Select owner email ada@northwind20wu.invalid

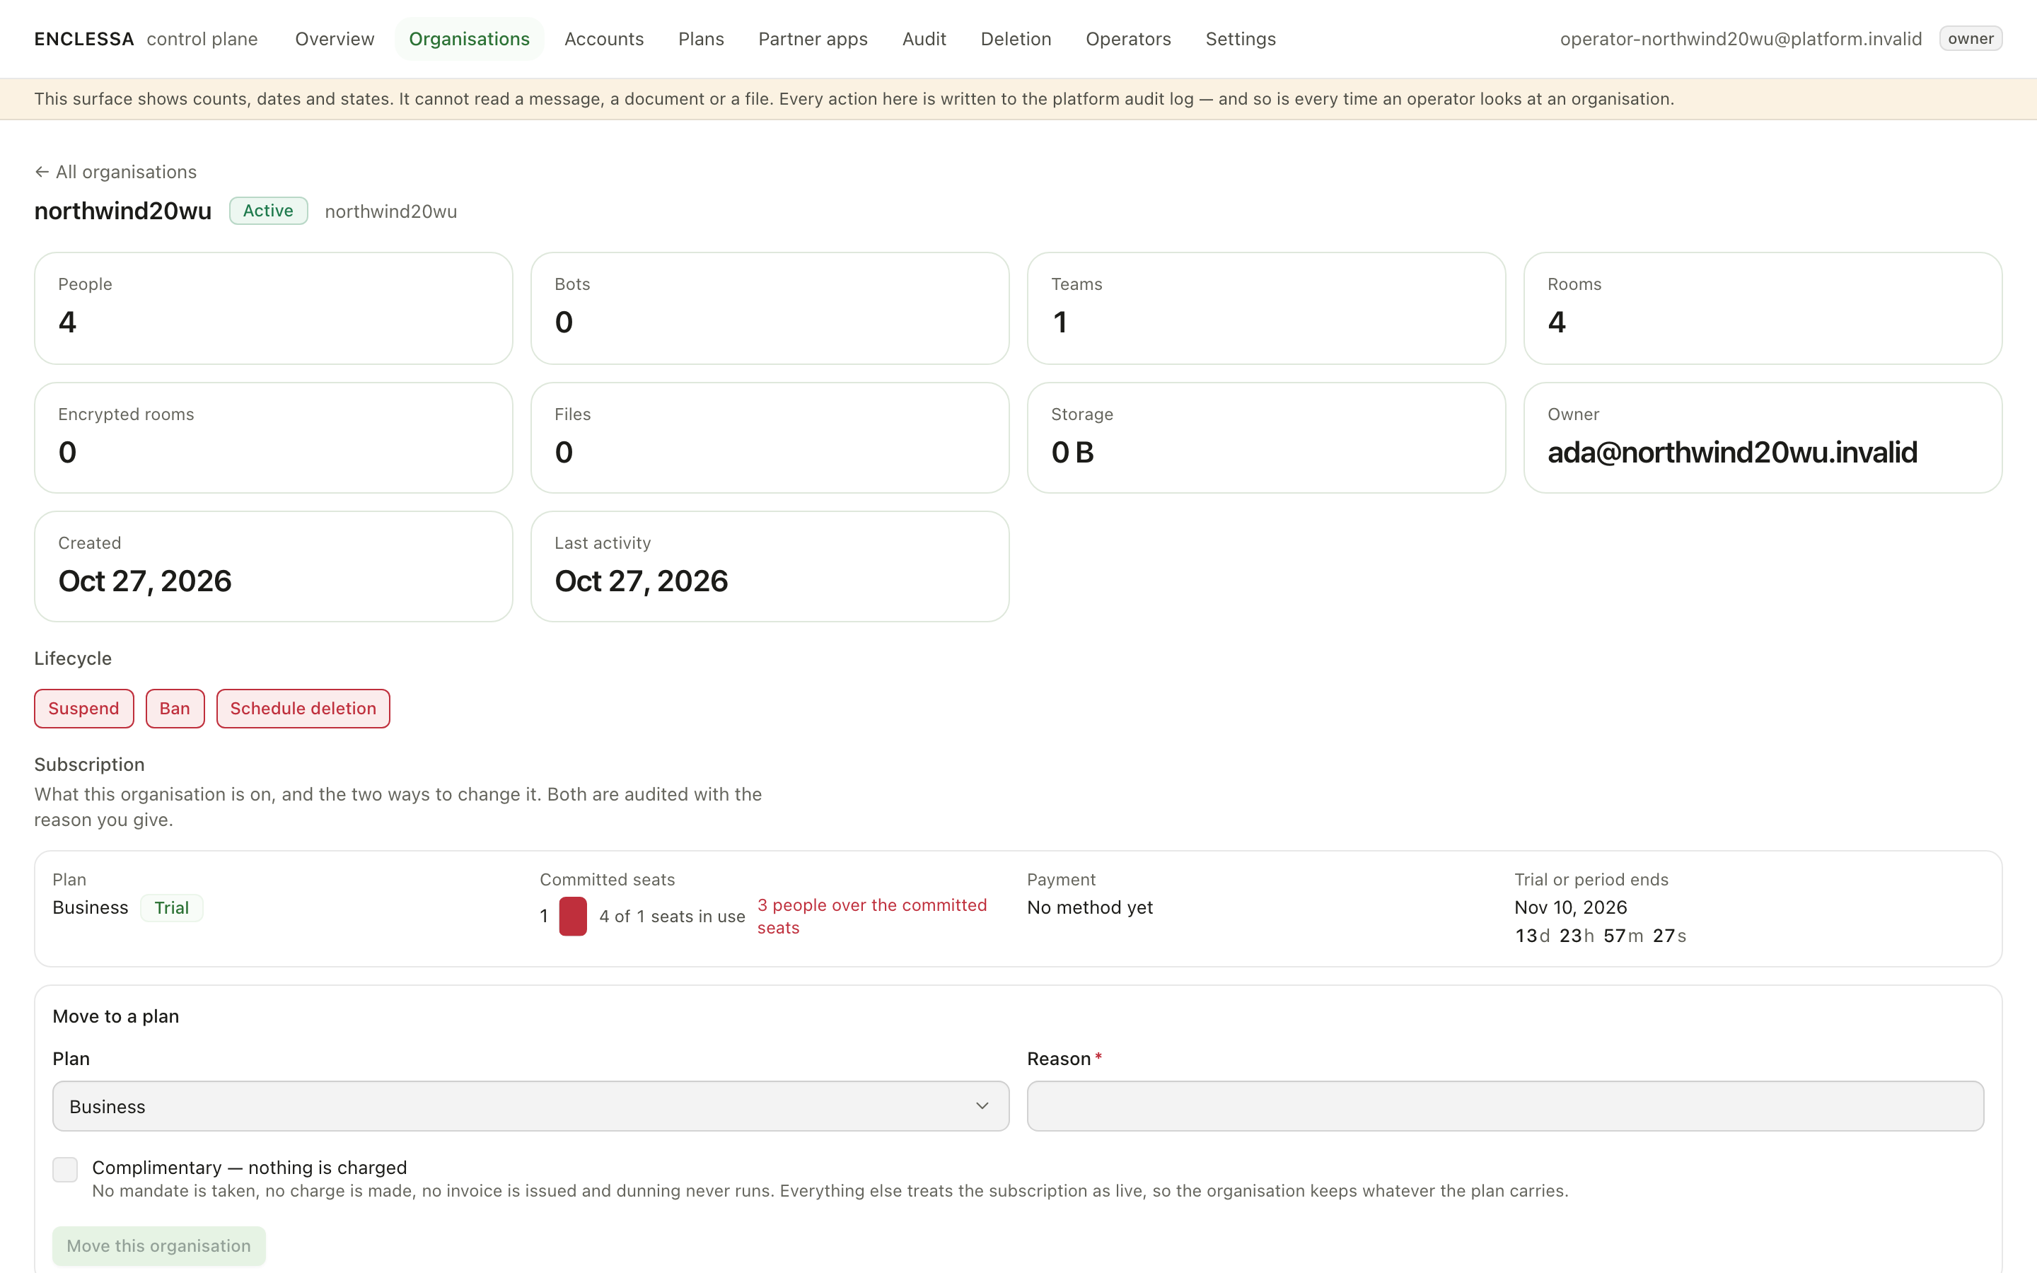point(1732,452)
